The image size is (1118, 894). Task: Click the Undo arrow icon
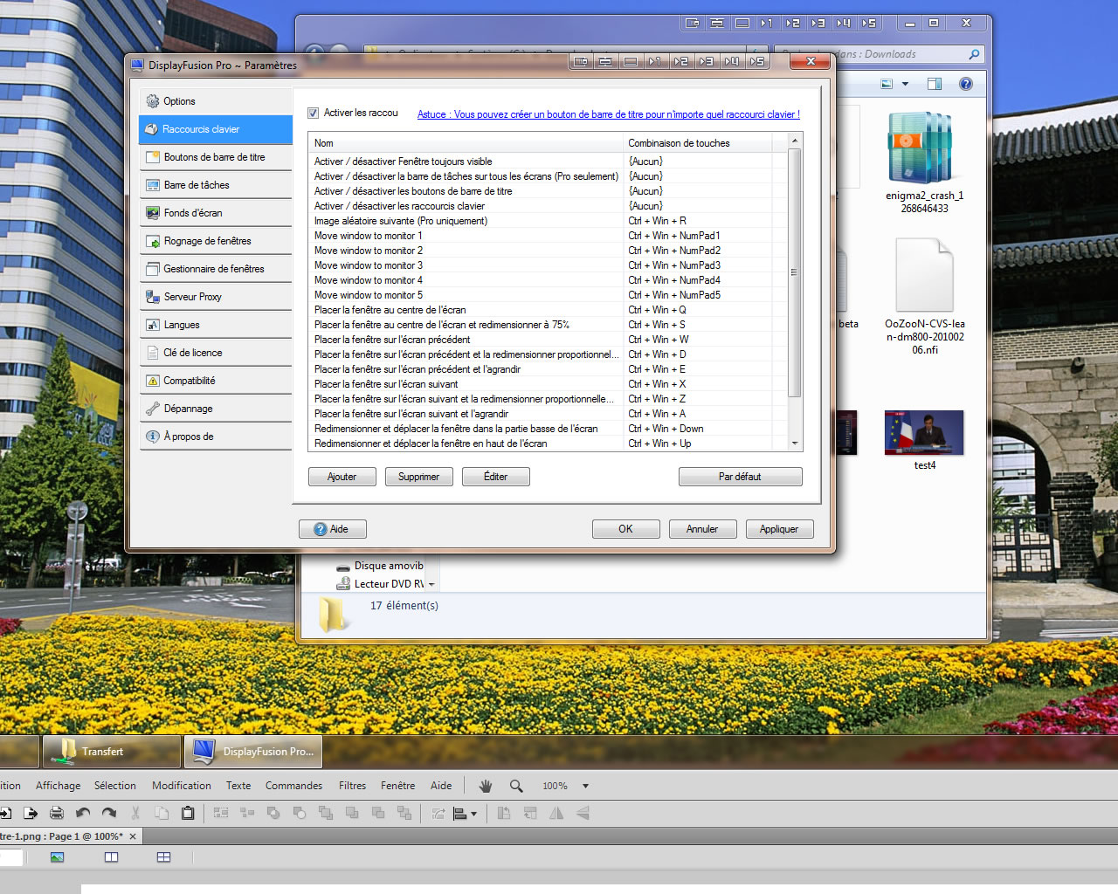coord(83,813)
